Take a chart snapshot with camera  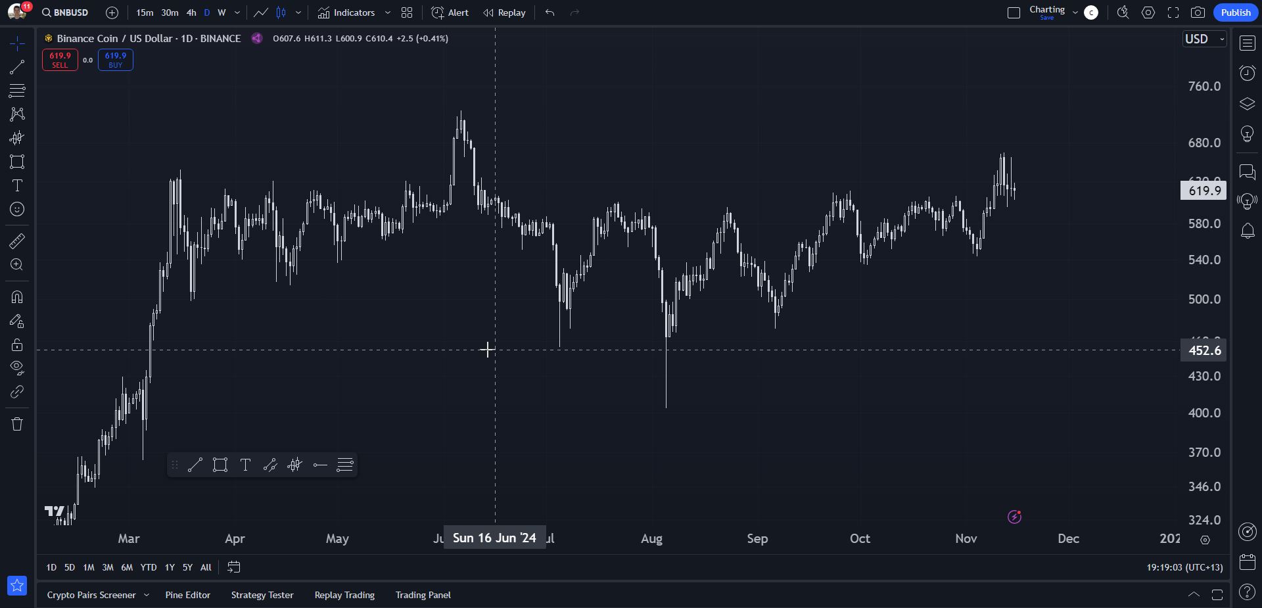tap(1198, 12)
